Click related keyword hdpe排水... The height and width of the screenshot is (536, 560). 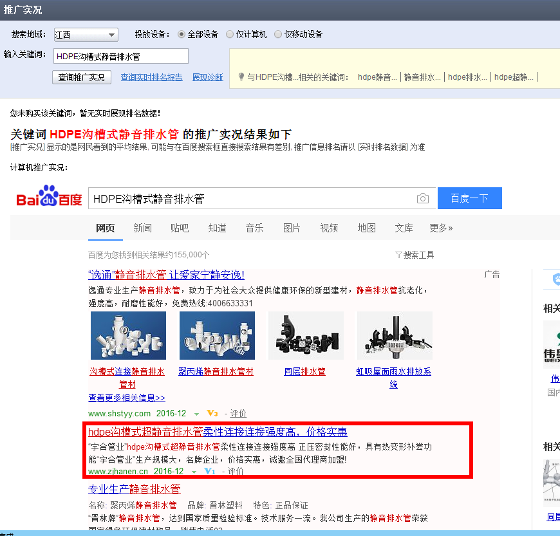467,77
